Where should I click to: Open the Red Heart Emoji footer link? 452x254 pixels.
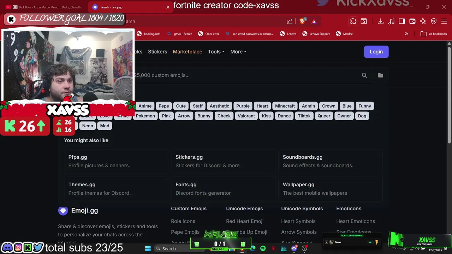click(245, 221)
